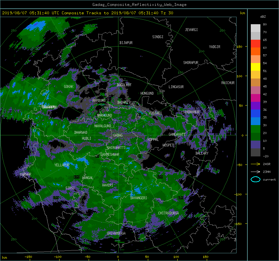This screenshot has width=279, height=261.
Task: Click the dark grey 5 dBZ legend swatch
Action: (255, 152)
